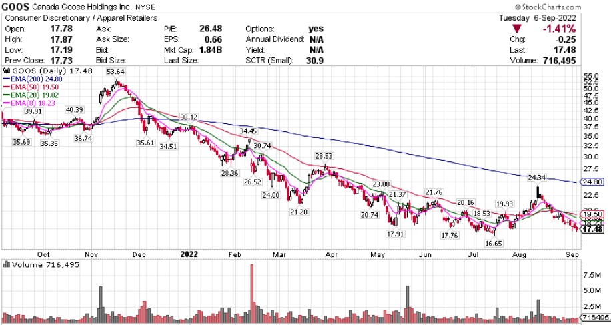
Task: Click the 21.20 low annotation in March
Action: [x=298, y=212]
